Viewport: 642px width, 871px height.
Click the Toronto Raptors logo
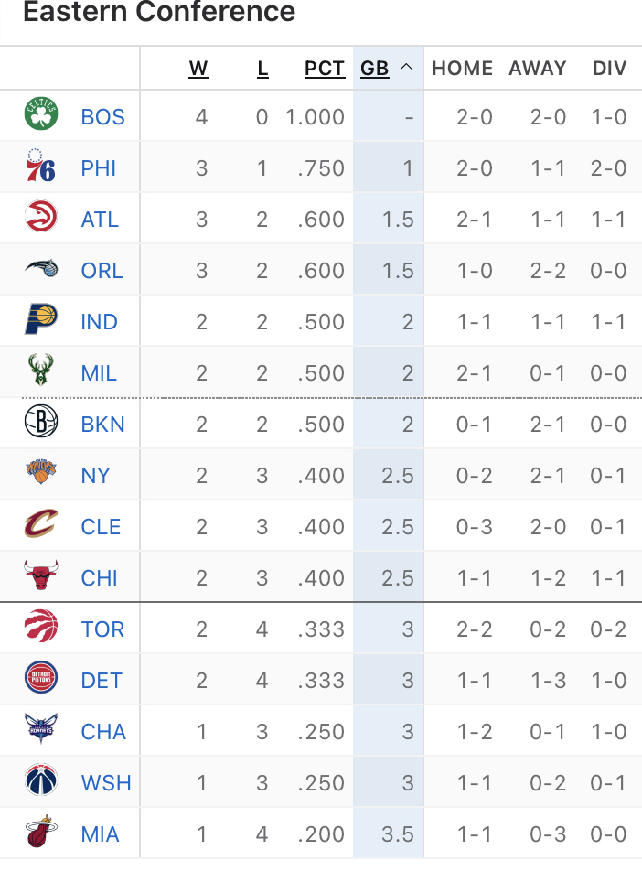(41, 629)
